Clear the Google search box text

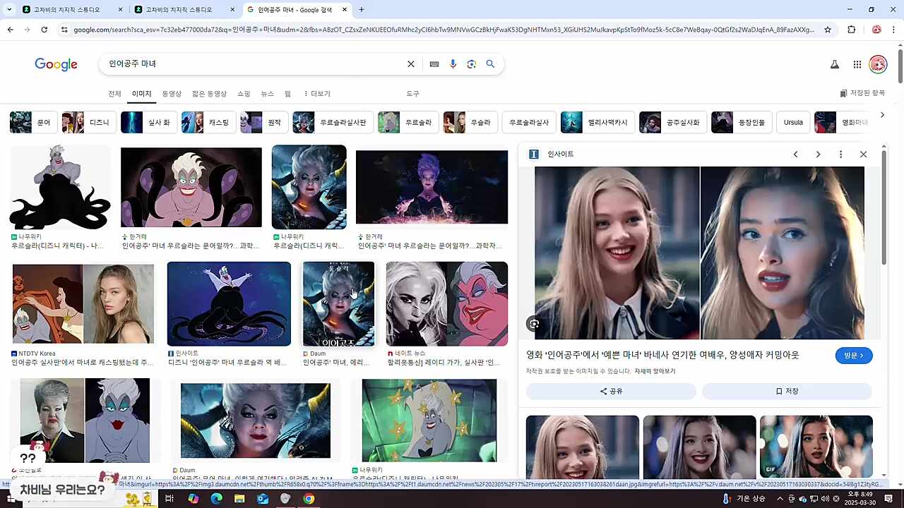tap(411, 64)
